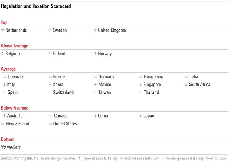
Task: Click the up arrow beside Australia
Action: [x=4, y=116]
